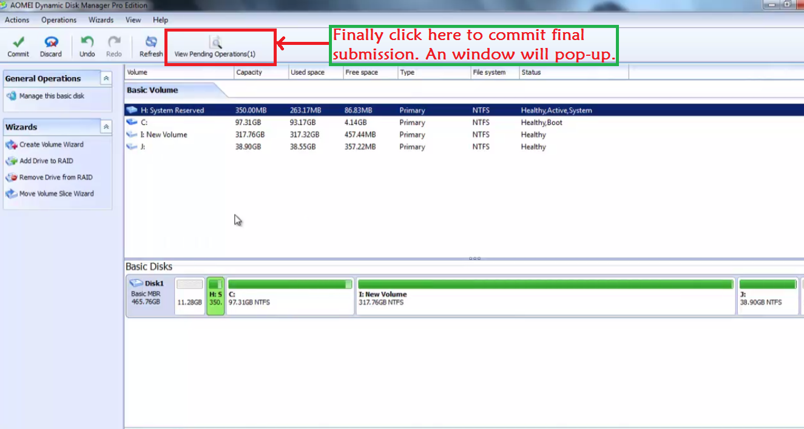The height and width of the screenshot is (429, 804).
Task: Click the AOMEI app icon in title bar
Action: pyautogui.click(x=5, y=5)
